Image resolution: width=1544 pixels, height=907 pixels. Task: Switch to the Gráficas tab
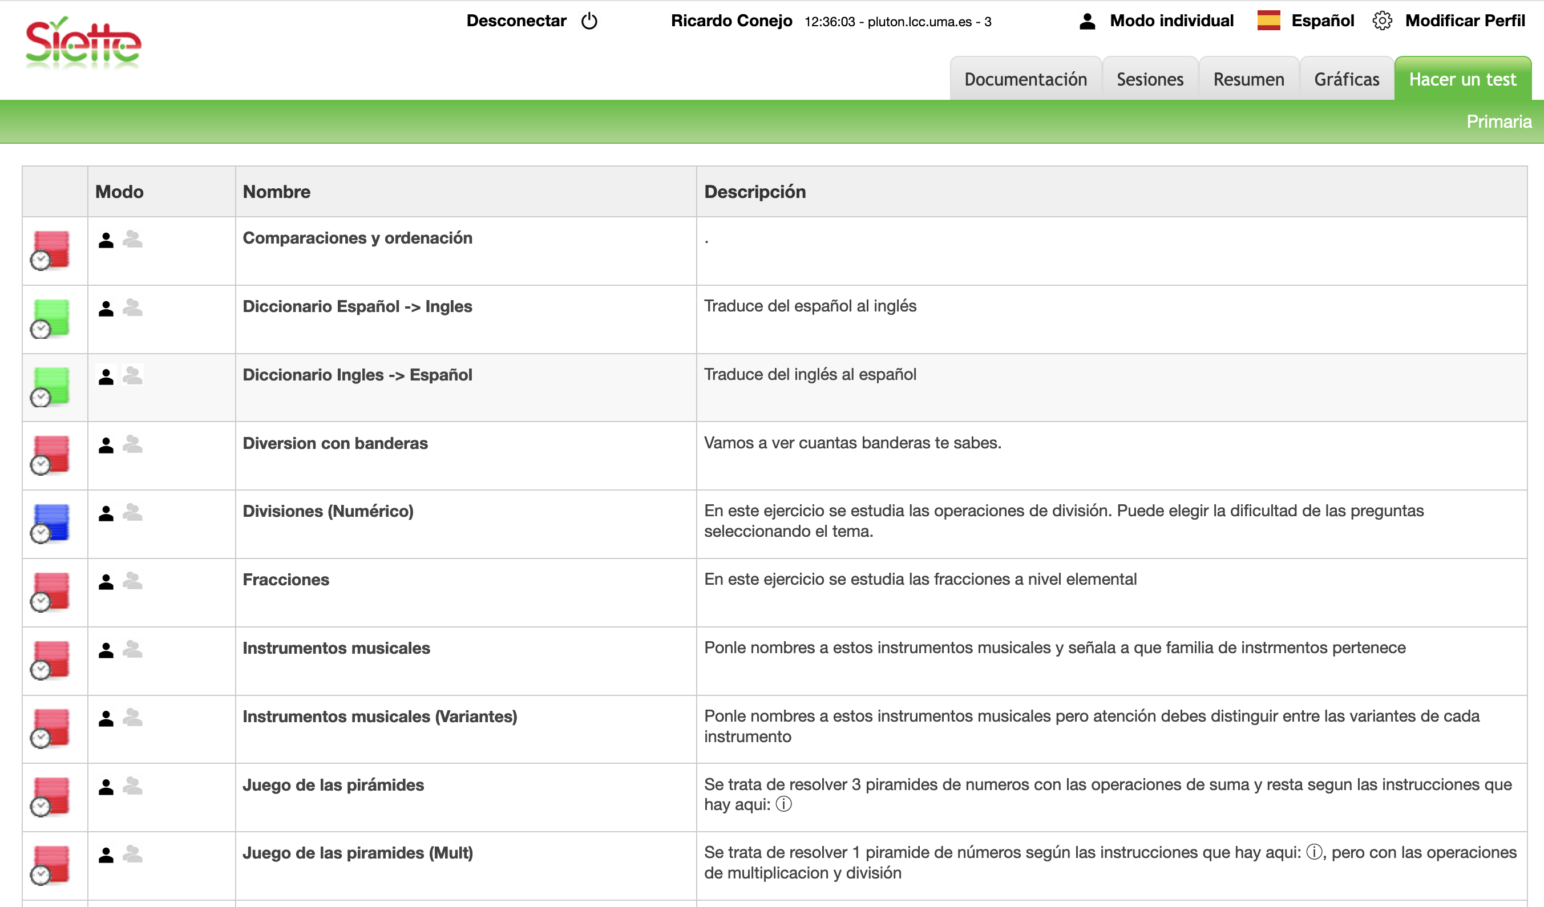1346,80
